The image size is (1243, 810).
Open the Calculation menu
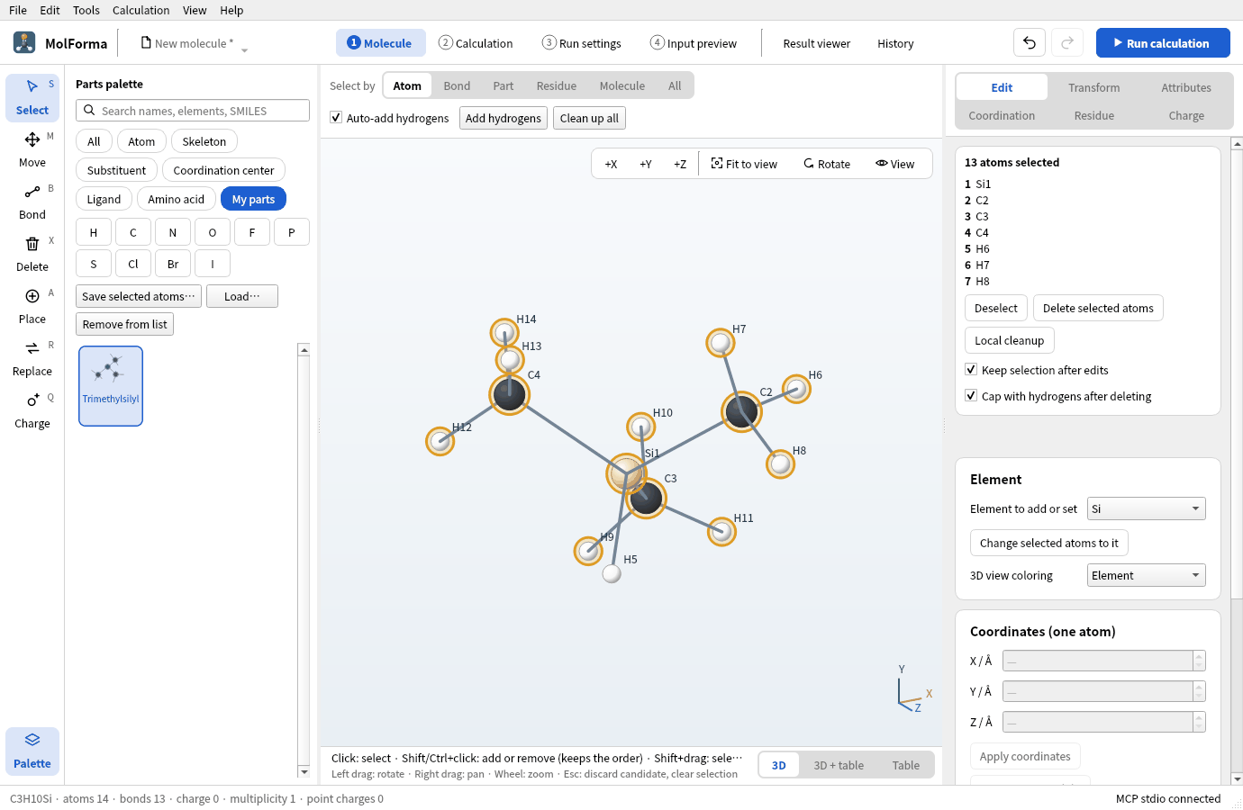pos(141,10)
